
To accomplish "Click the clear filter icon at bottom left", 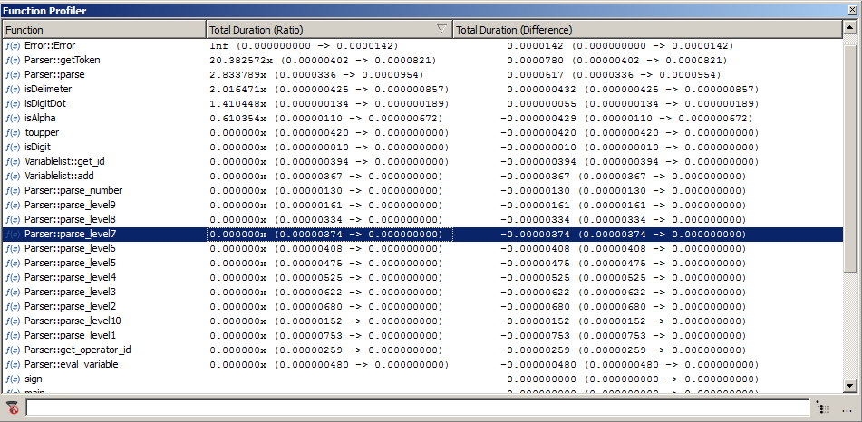I will [x=13, y=408].
